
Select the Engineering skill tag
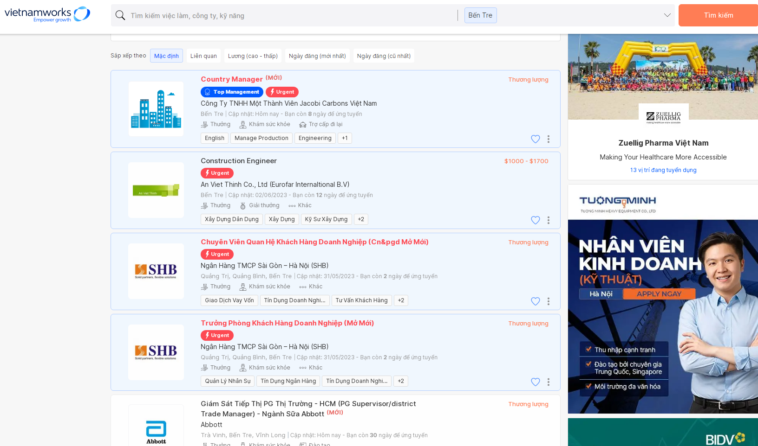tap(315, 138)
